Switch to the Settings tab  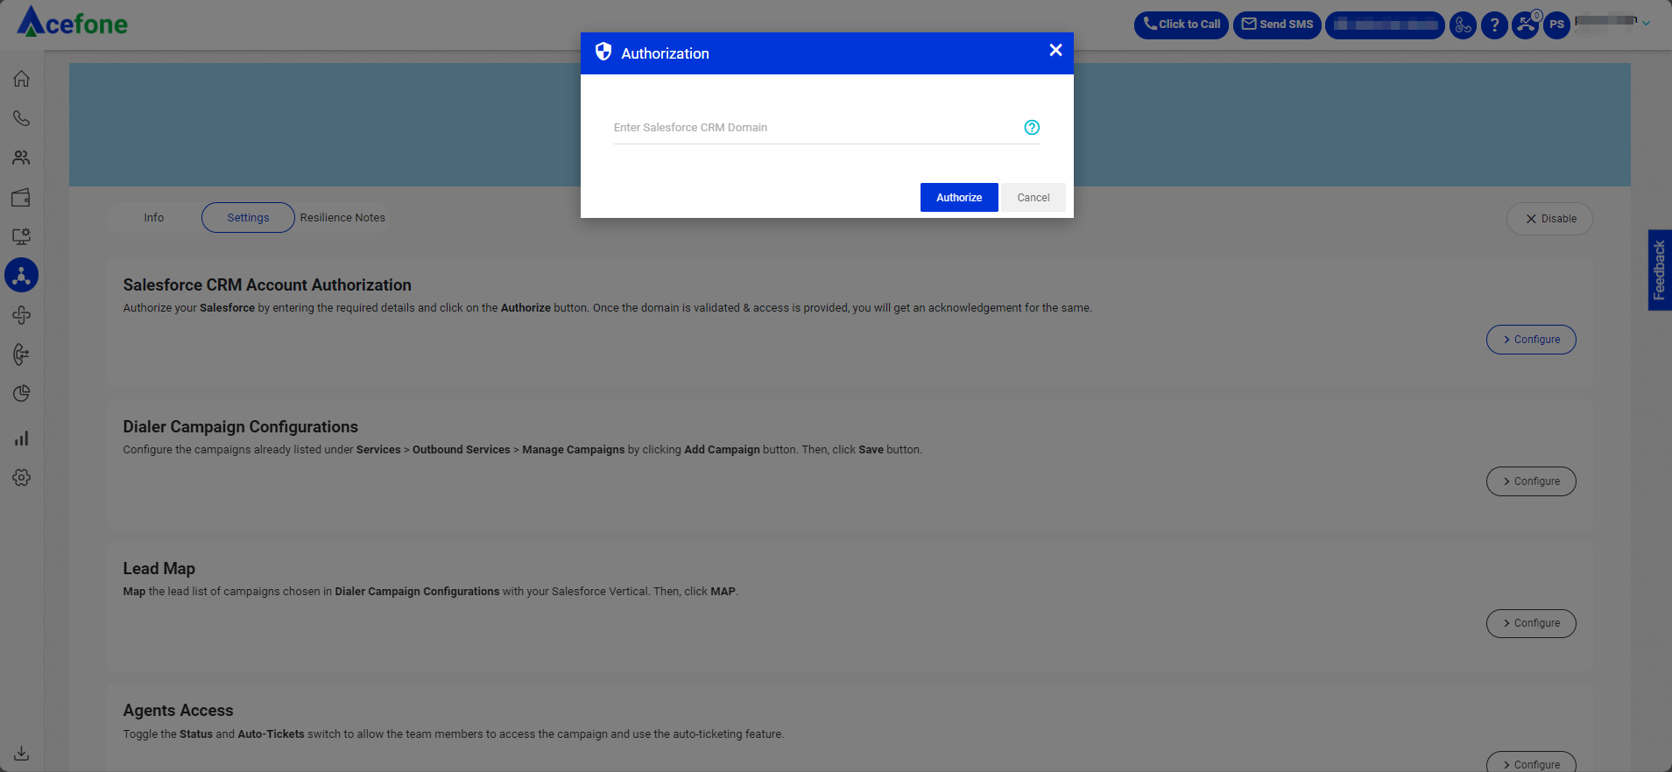pyautogui.click(x=248, y=218)
